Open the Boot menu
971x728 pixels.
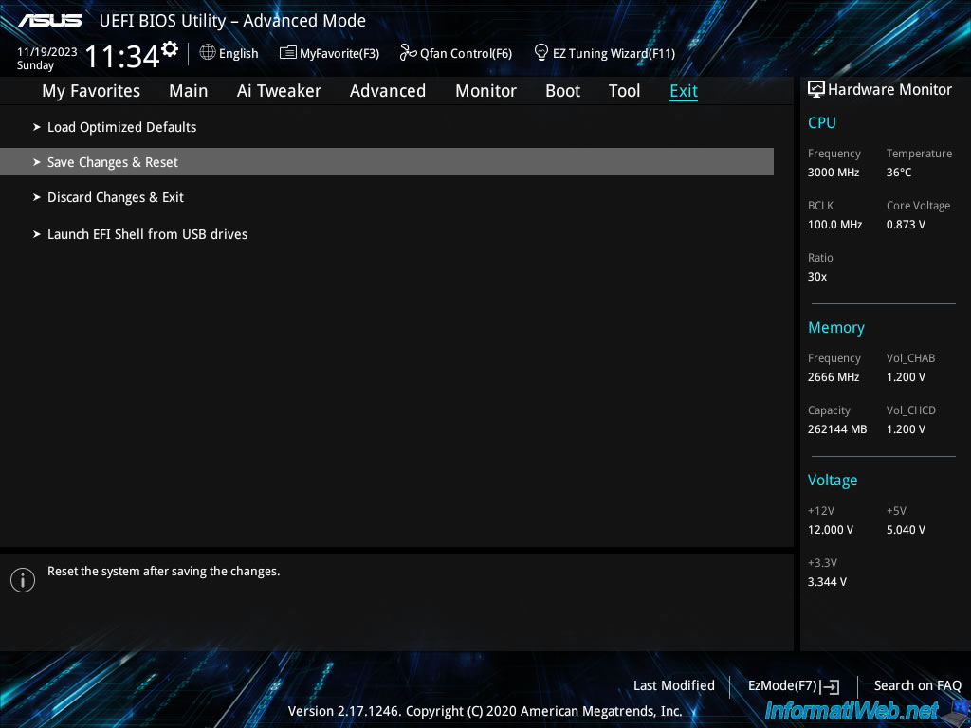click(x=562, y=90)
